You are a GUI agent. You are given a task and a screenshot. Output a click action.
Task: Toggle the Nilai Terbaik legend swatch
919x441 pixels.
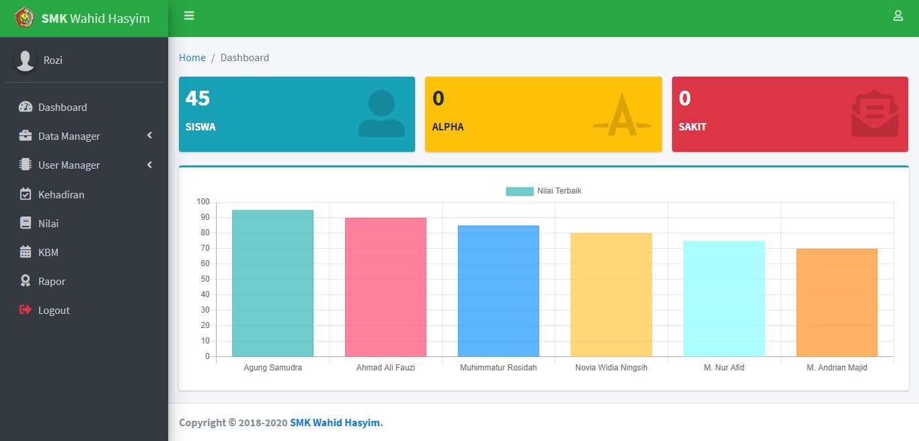pyautogui.click(x=519, y=192)
